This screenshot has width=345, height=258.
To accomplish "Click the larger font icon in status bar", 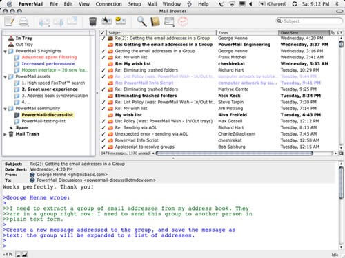I will [25, 255].
